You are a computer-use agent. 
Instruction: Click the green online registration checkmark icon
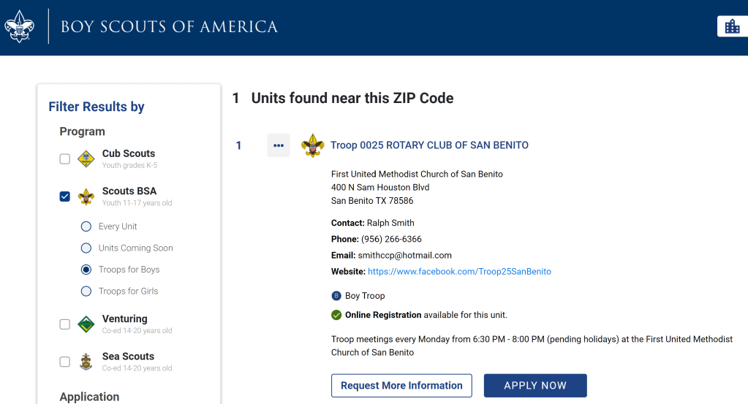336,315
